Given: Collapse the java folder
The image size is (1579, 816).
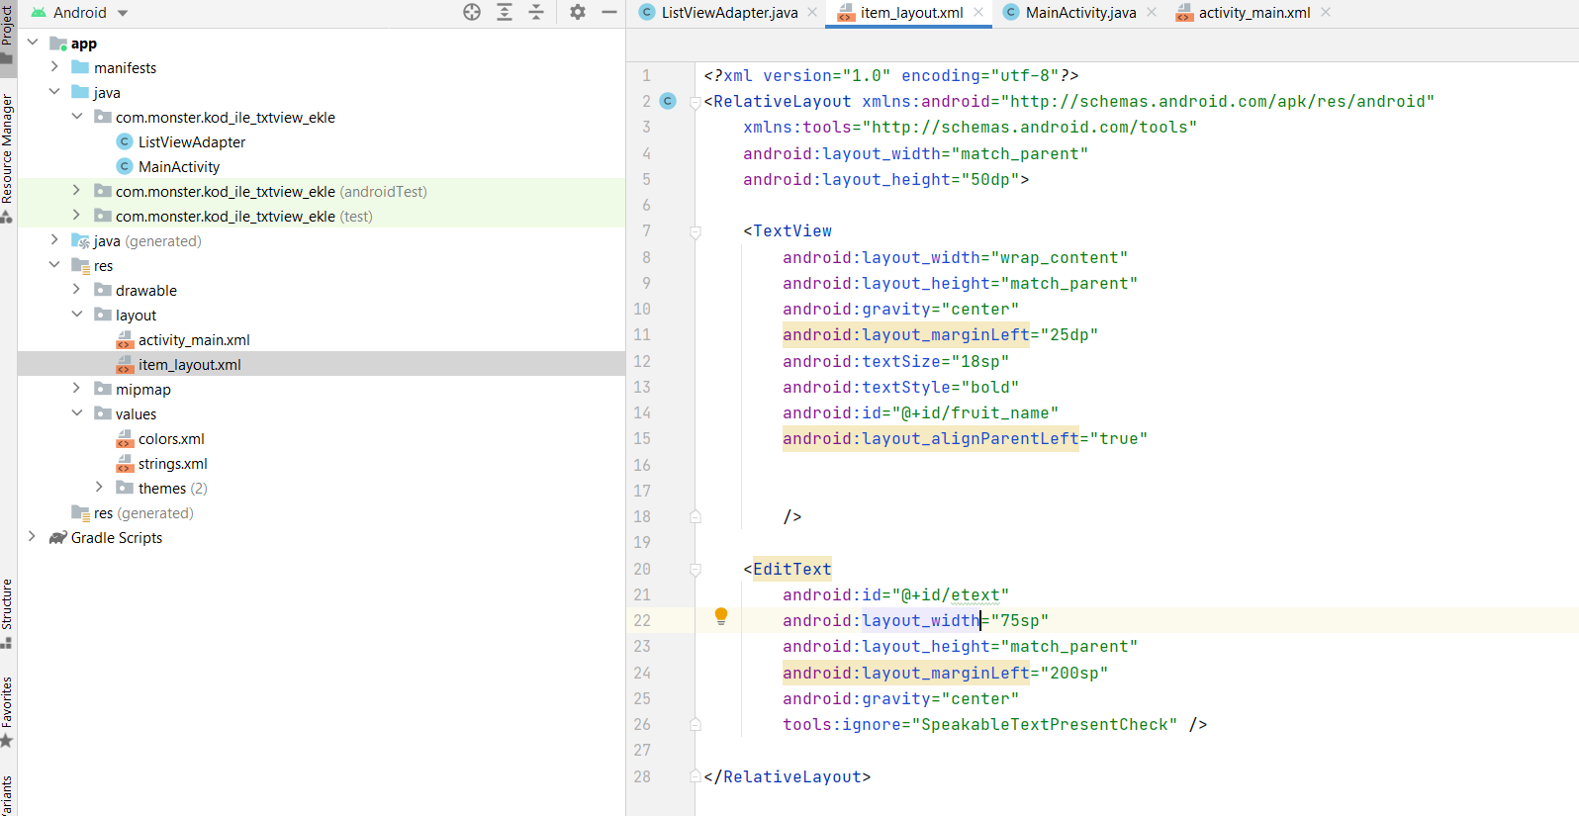Looking at the screenshot, I should (x=54, y=92).
